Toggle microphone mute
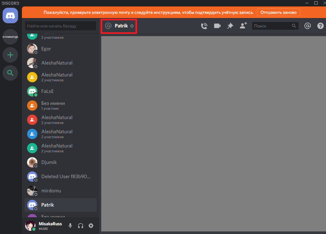Image resolution: width=326 pixels, height=234 pixels. click(70, 226)
